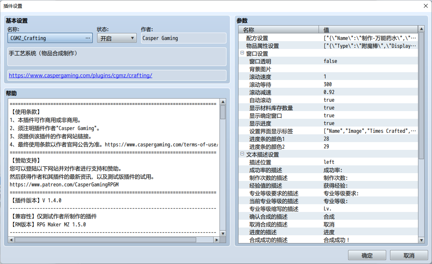This screenshot has width=432, height=264.
Task: Select the 描述位置 parameter row
Action: tap(328, 162)
